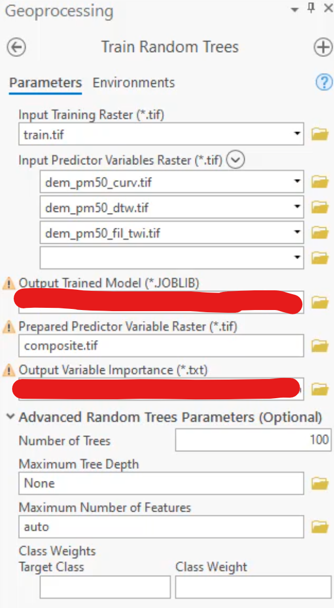Select the Parameters tab
This screenshot has width=334, height=608.
(45, 83)
